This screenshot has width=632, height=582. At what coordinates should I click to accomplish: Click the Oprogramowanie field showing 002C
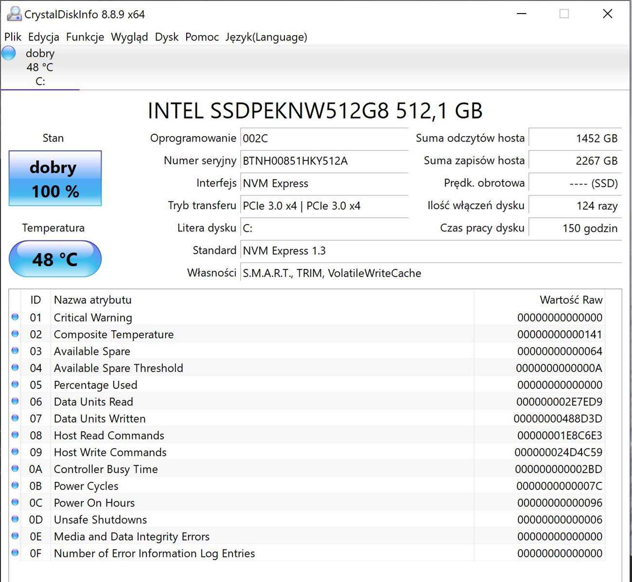(324, 139)
